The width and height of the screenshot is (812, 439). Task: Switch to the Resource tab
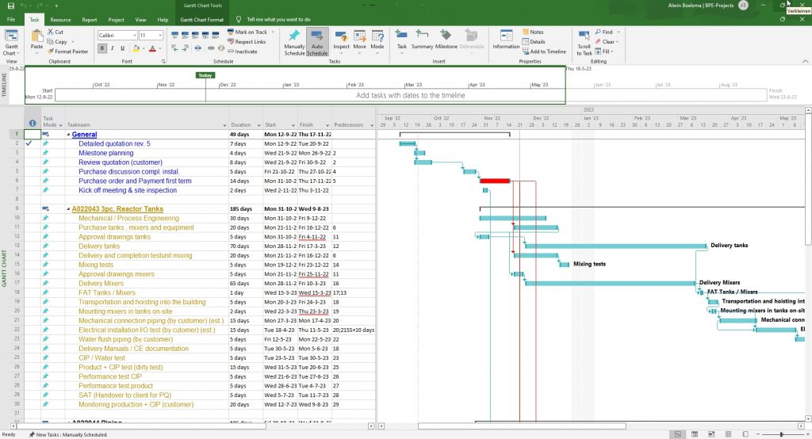click(60, 20)
